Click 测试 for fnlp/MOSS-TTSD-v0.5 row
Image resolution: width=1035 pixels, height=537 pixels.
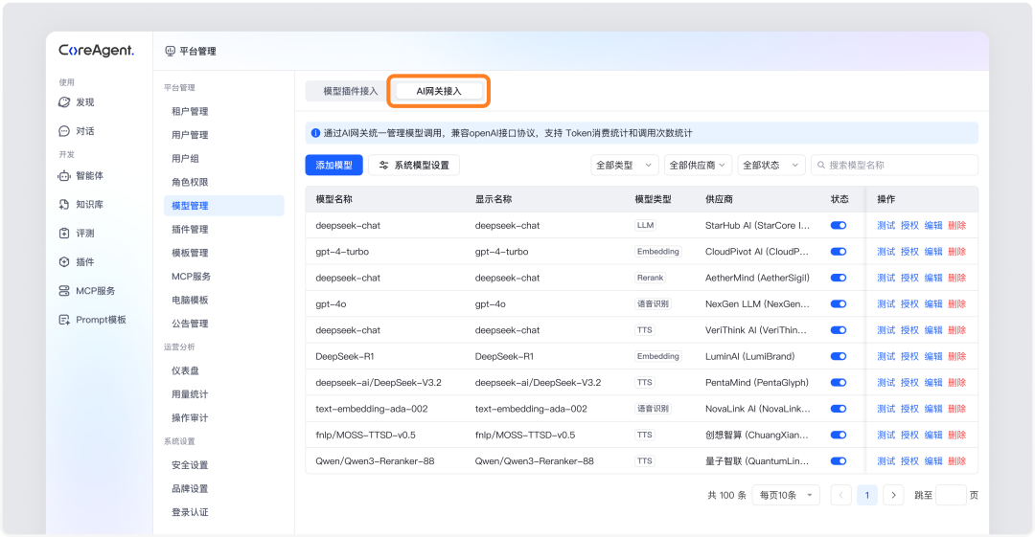click(x=885, y=435)
